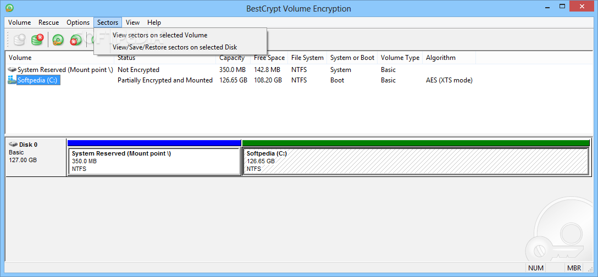Sort by the File System column header
Viewport: 598px width, 277px height.
point(307,58)
